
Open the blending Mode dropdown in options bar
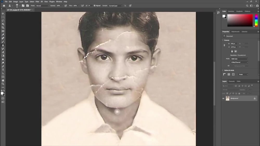pos(42,6)
